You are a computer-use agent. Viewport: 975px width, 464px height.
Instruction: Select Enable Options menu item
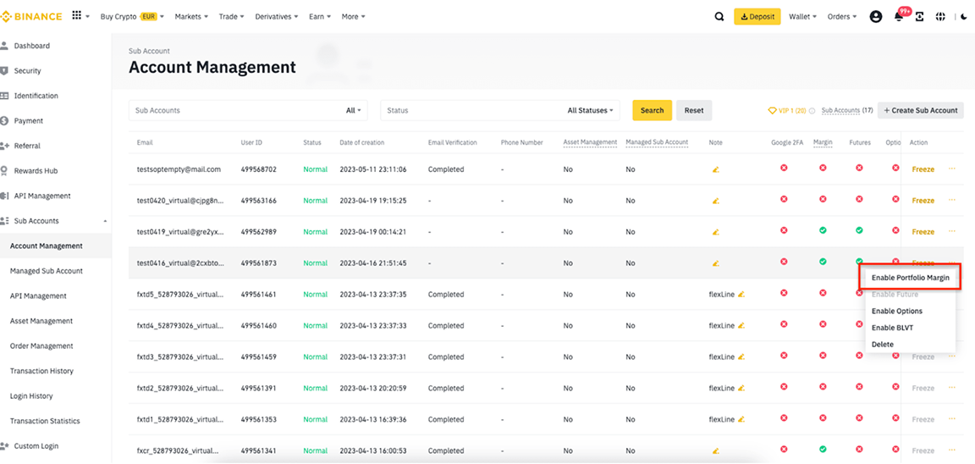pos(896,311)
